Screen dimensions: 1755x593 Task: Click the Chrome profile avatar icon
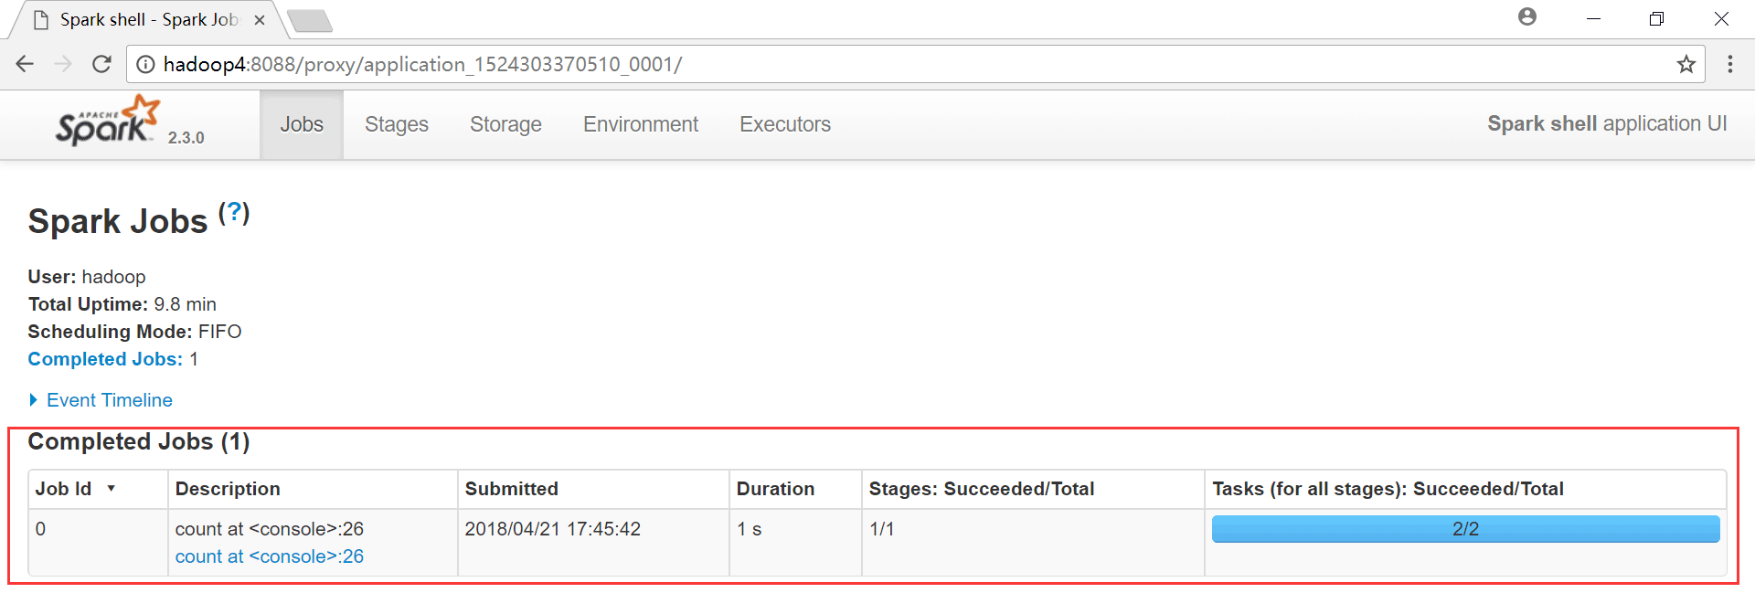tap(1526, 17)
